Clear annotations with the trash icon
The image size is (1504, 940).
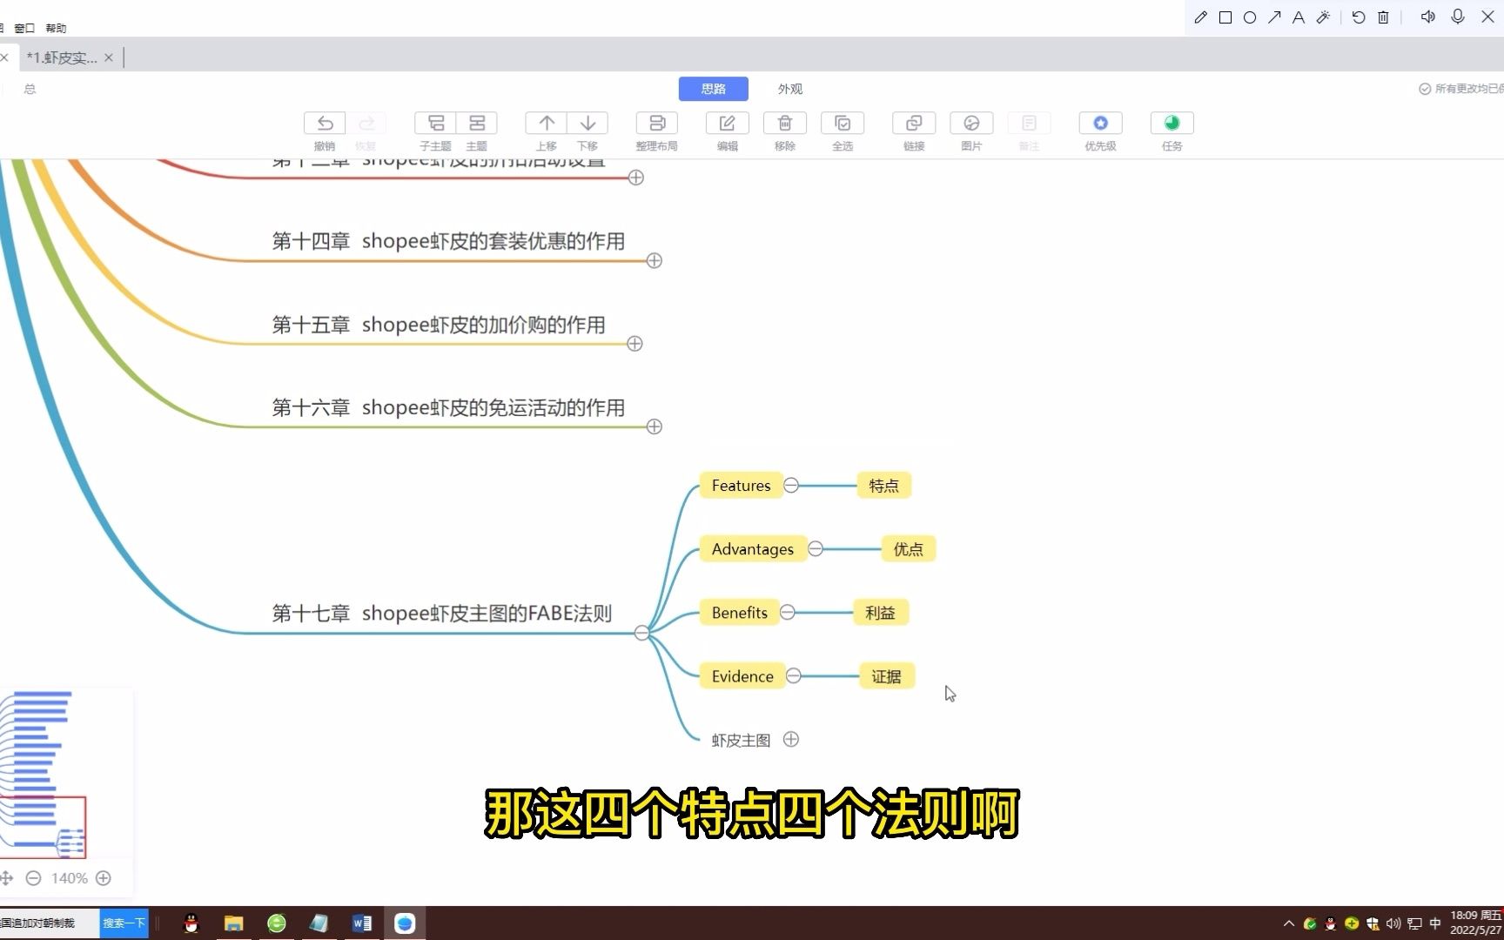click(x=1383, y=17)
